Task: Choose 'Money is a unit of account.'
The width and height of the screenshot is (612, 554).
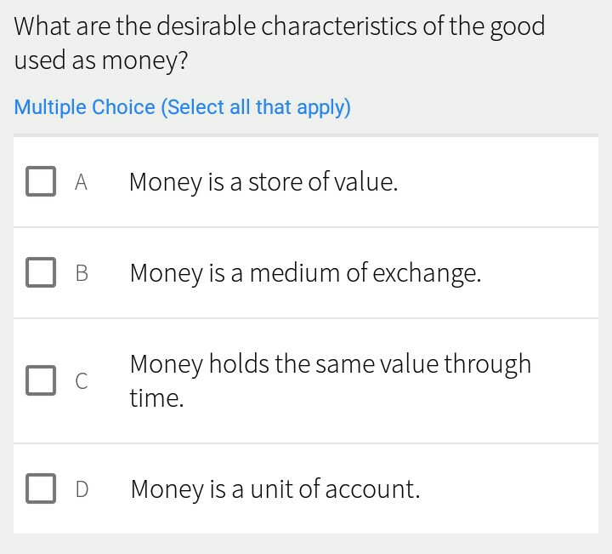Action: pyautogui.click(x=275, y=488)
